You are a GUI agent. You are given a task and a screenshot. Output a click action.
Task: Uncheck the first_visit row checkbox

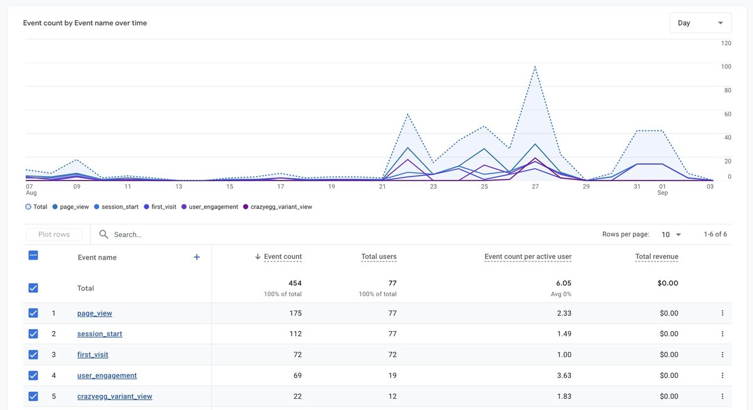[33, 354]
